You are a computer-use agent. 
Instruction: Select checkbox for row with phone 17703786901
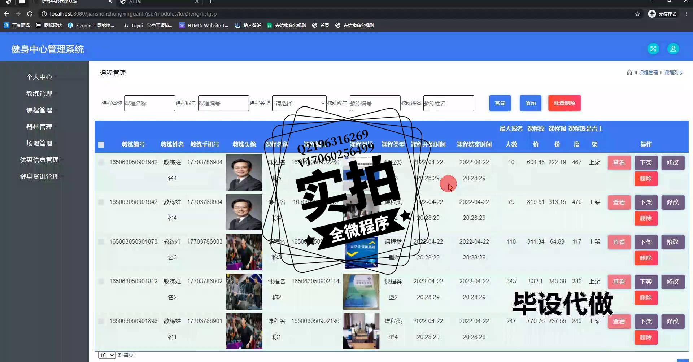point(101,321)
